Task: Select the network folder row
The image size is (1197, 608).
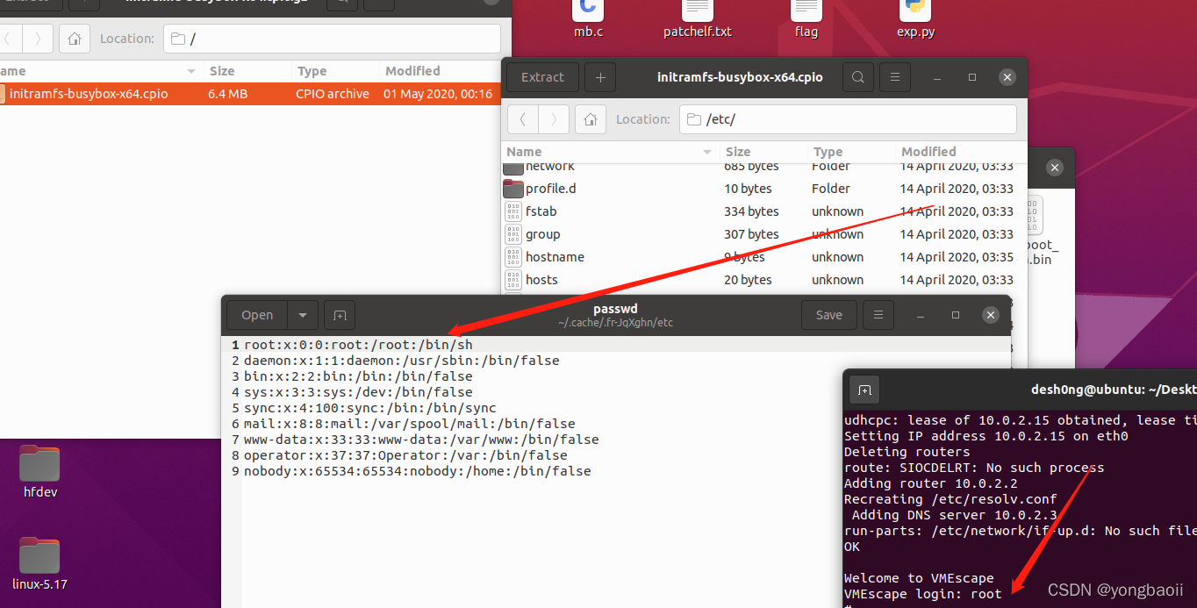Action: [763, 167]
